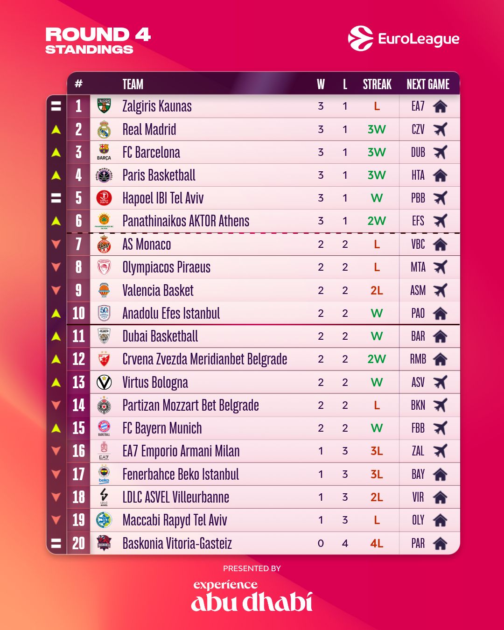Click the FC Barcelona logo
Screen dimensions: 504x630
tap(104, 151)
